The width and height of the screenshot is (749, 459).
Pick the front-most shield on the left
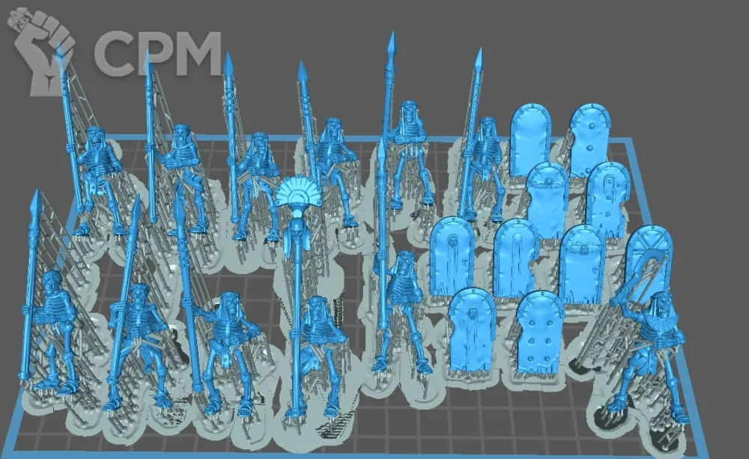coord(473,329)
